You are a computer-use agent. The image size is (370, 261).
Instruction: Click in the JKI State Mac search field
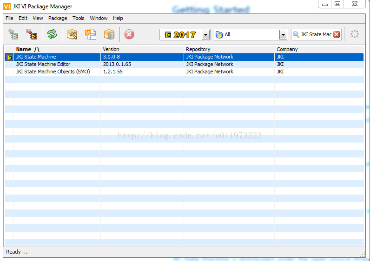[x=316, y=34]
